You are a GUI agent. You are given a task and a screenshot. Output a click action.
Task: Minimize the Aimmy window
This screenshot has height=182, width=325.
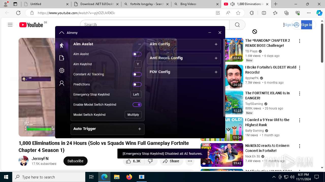210,33
